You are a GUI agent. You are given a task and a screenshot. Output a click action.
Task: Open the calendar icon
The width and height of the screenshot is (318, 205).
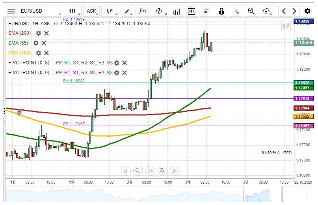(x=191, y=11)
